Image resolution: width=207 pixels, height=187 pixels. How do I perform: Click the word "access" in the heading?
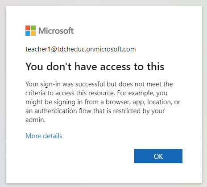pyautogui.click(x=116, y=67)
